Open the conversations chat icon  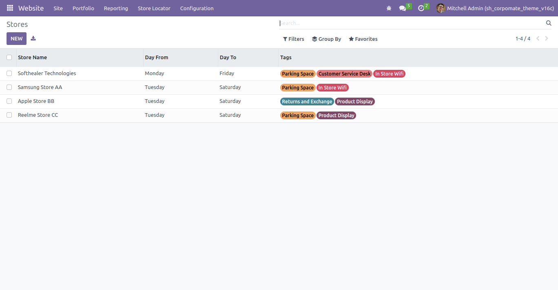click(x=403, y=8)
